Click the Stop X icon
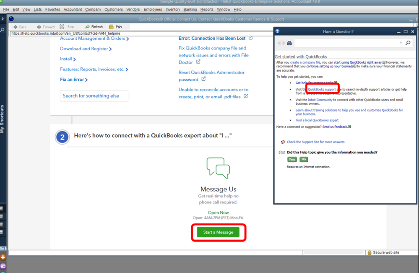Viewport: 419px width, 273px height. pos(62,27)
